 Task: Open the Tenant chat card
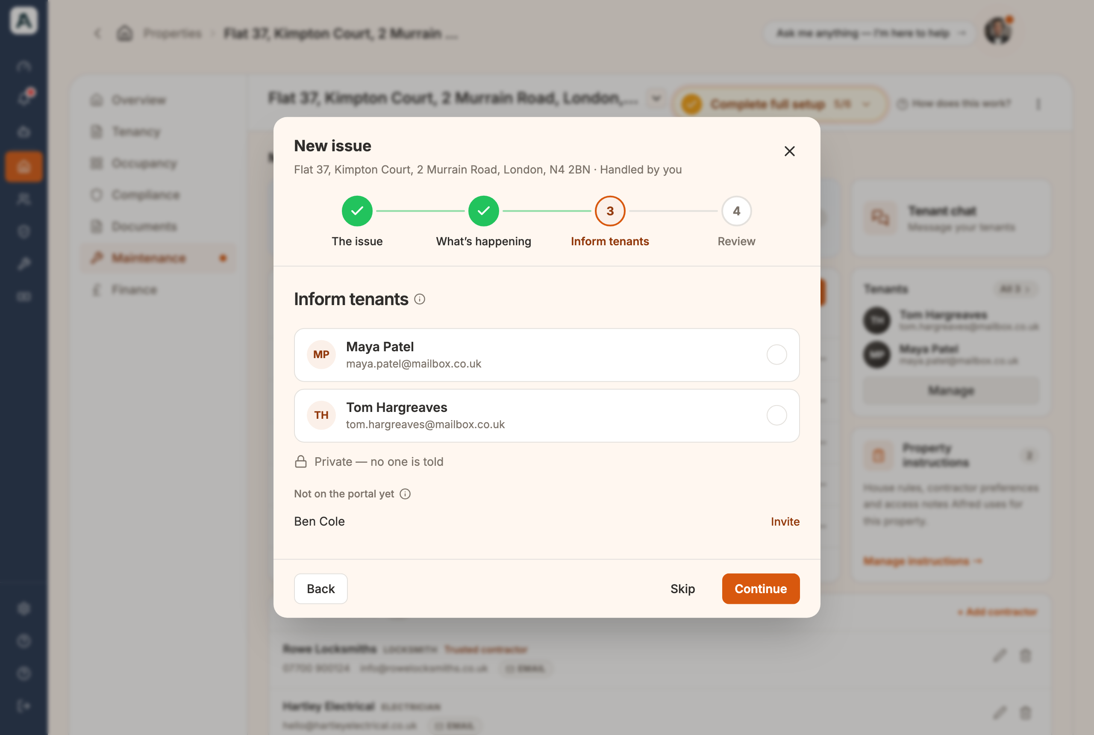point(950,218)
